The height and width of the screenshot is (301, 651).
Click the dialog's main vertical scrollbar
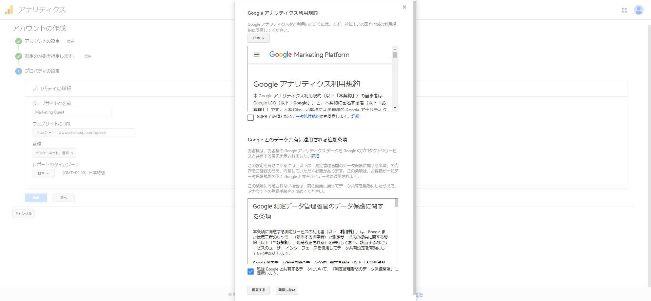point(414,147)
